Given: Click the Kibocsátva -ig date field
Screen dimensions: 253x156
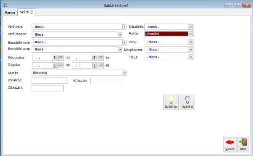Looking at the screenshot, I should click(x=82, y=58).
